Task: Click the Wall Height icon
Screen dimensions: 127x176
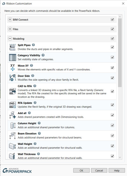Action: 12,146
